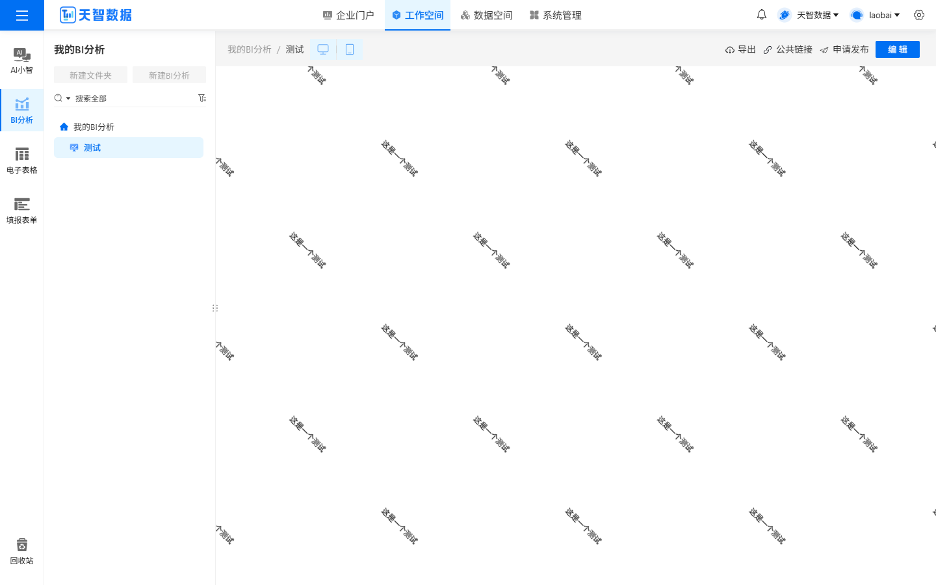
Task: Click the 我的BI分析 panel heading
Action: coord(79,49)
